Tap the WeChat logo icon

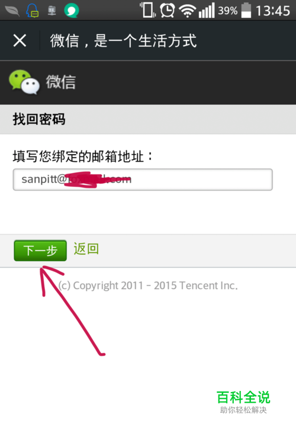click(x=24, y=82)
